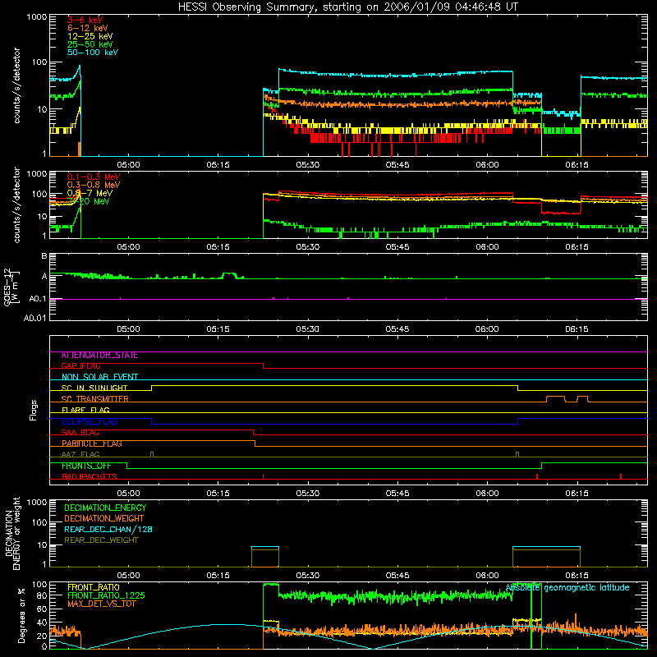Image resolution: width=657 pixels, height=657 pixels.
Task: Click the A0.1 tick label on GOES axis
Action: 38,299
